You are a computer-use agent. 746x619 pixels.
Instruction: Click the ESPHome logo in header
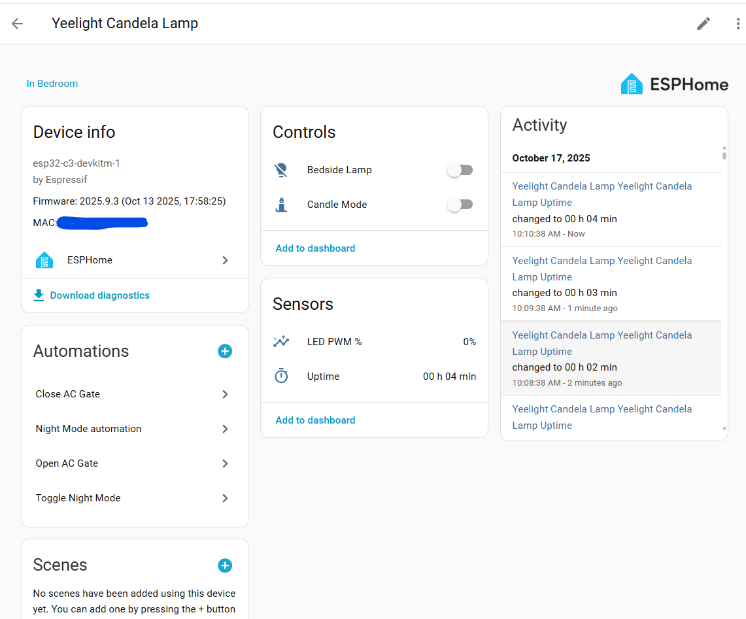[674, 84]
